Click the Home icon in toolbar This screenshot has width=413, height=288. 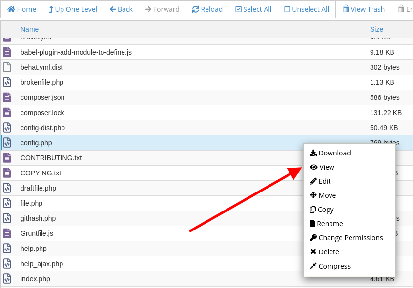11,9
